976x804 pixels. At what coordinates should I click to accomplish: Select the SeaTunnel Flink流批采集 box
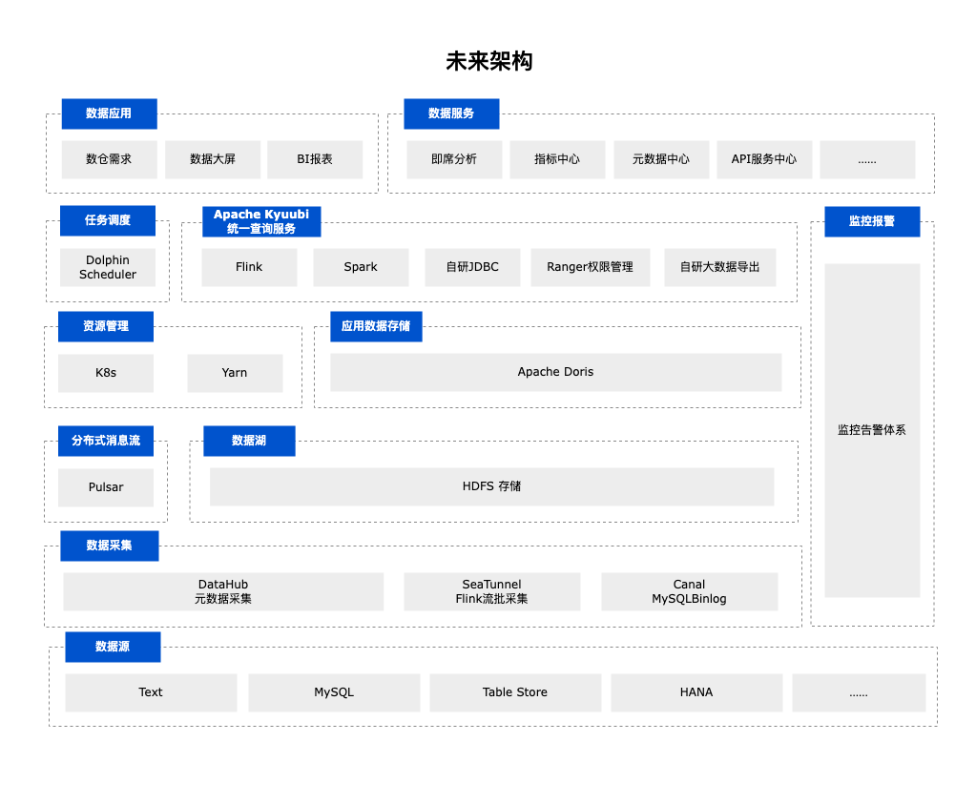[491, 592]
